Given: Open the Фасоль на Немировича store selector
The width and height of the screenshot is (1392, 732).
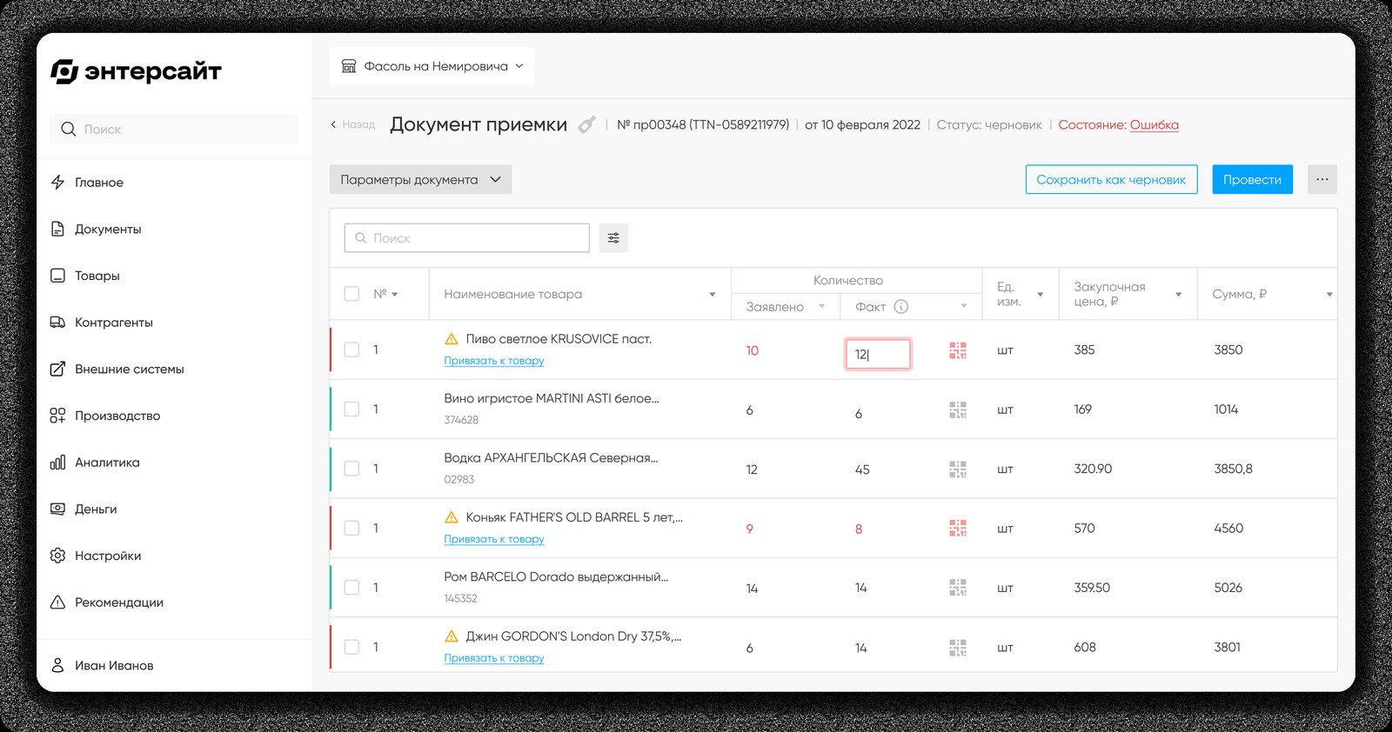Looking at the screenshot, I should pos(432,66).
